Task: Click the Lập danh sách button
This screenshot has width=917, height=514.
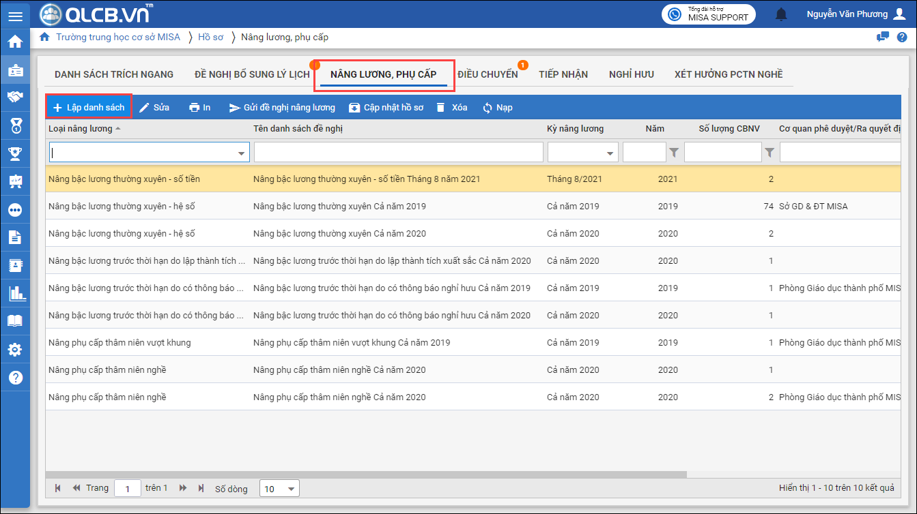Action: (x=89, y=108)
